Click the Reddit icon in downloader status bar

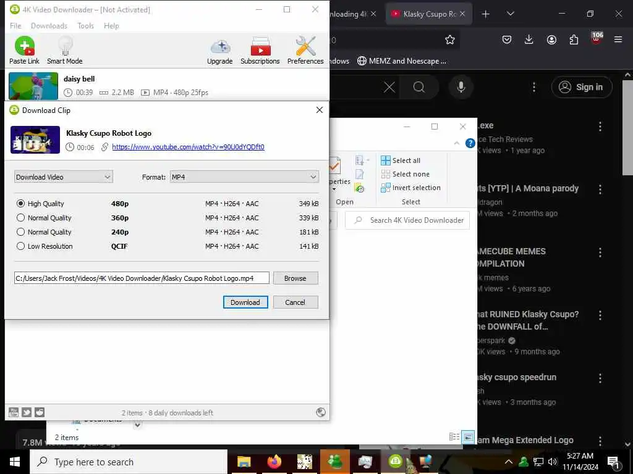point(40,412)
